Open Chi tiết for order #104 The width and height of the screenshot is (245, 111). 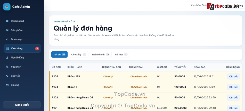tap(233, 87)
